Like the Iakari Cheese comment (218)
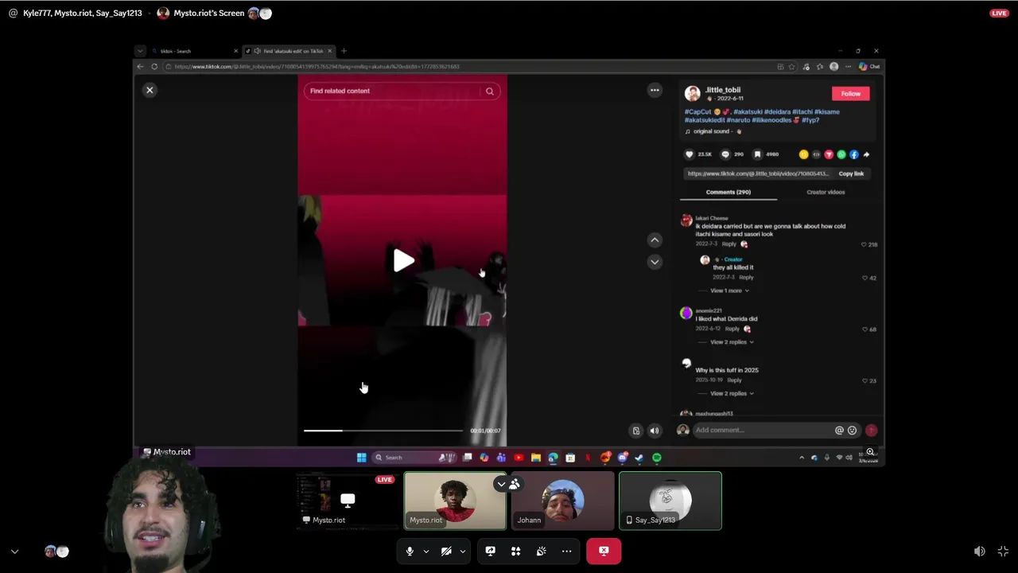Viewport: 1018px width, 573px height. click(x=864, y=244)
